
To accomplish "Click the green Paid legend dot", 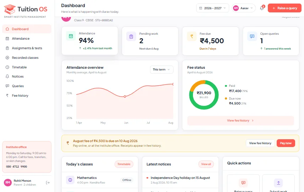I will pos(226,86).
